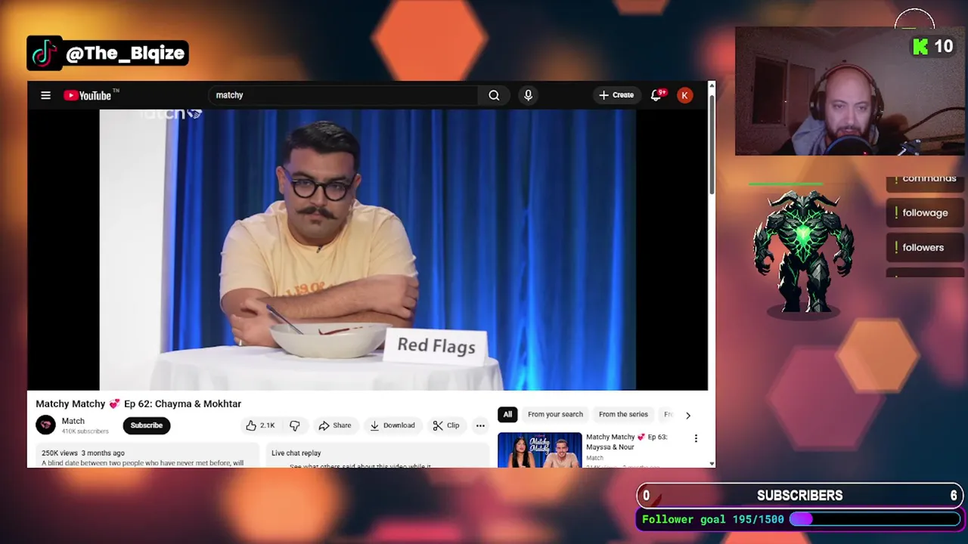Click the TikTok logo in the overlay
Screen dimensions: 968x544
coord(45,54)
